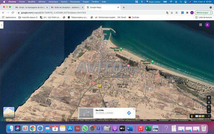
Task: Open Liste de lecture in the bookmarks bar
Action: pos(204,17)
